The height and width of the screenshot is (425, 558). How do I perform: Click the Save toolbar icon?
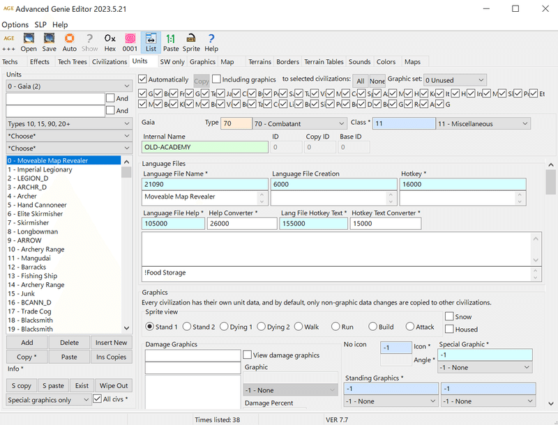point(48,42)
